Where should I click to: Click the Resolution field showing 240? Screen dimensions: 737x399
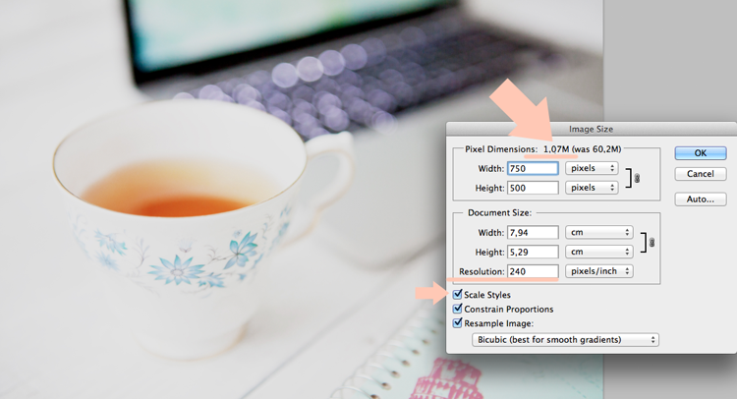533,271
